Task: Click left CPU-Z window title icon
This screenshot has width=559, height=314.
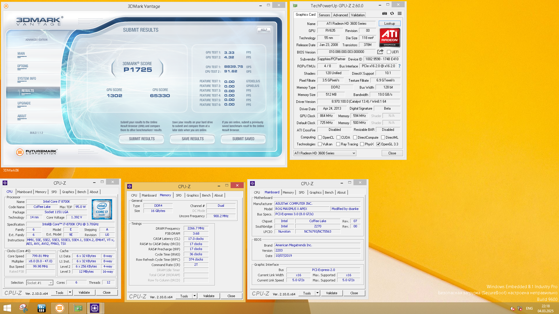Action: (x=5, y=183)
